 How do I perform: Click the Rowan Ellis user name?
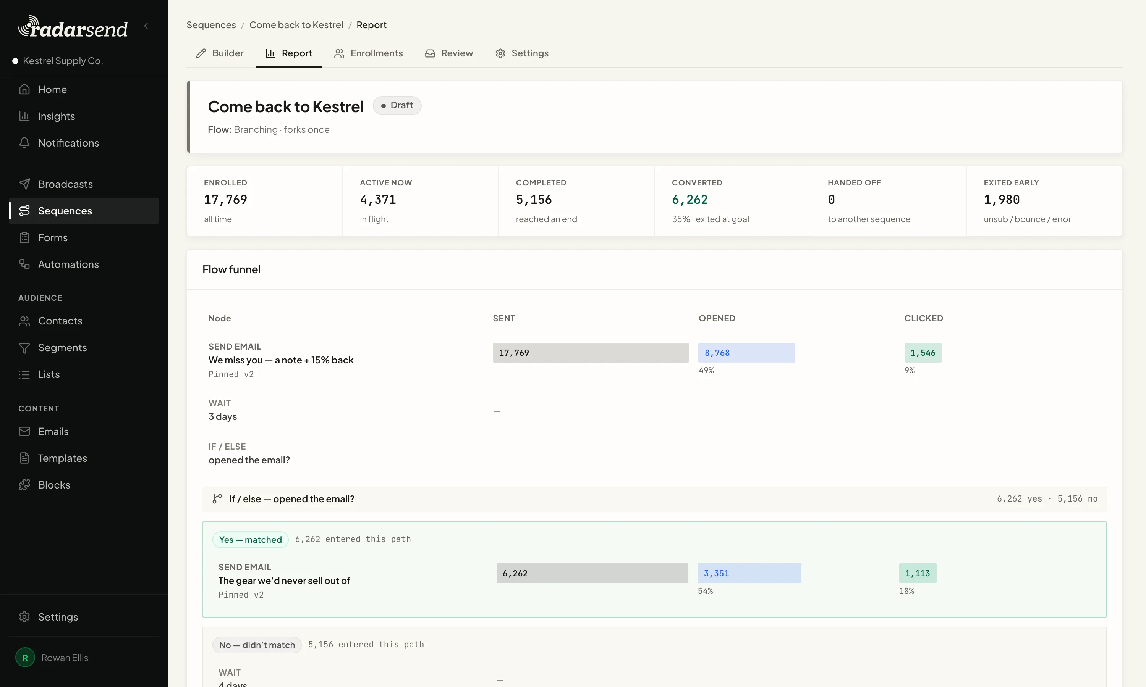[x=65, y=657]
